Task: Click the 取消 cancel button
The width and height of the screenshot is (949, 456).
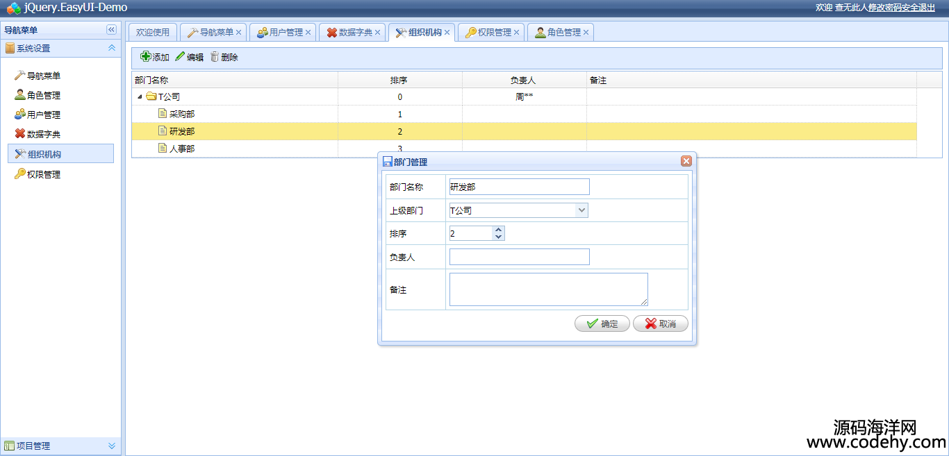Action: (660, 323)
